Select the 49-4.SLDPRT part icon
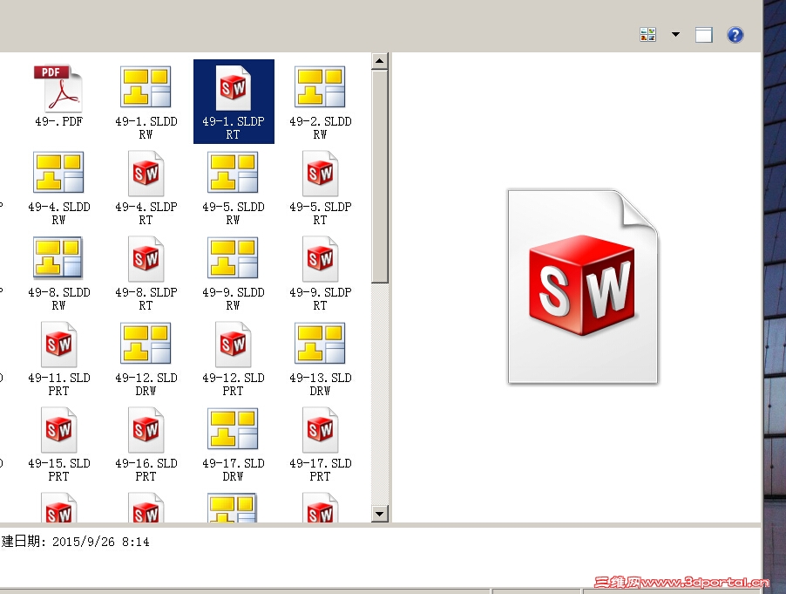This screenshot has width=786, height=594. [146, 174]
